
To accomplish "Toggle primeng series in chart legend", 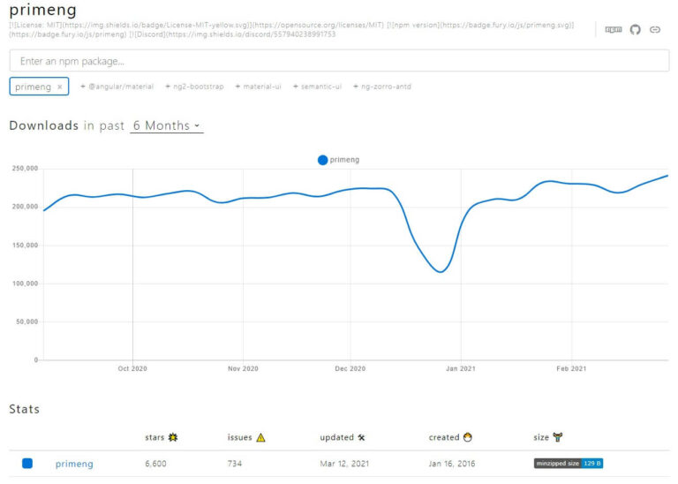I will coord(338,160).
